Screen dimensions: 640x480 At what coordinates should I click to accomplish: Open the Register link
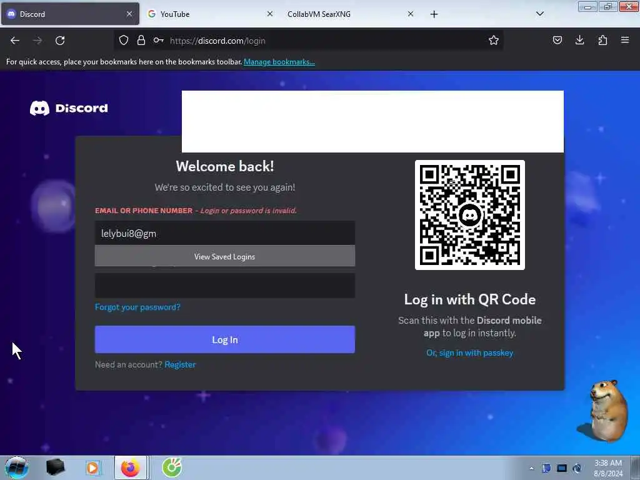point(180,364)
